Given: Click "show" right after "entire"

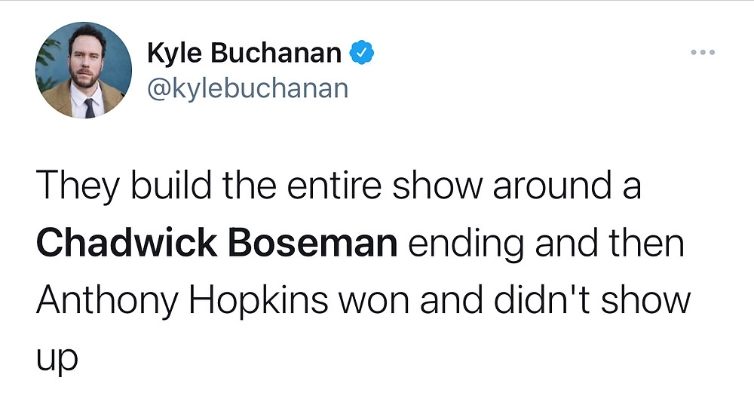Looking at the screenshot, I should click(x=437, y=186).
